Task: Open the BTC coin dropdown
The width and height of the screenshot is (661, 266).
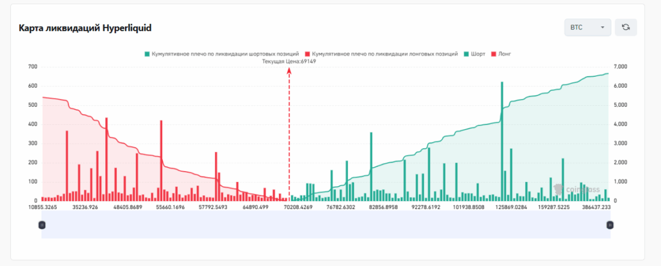Action: 588,28
